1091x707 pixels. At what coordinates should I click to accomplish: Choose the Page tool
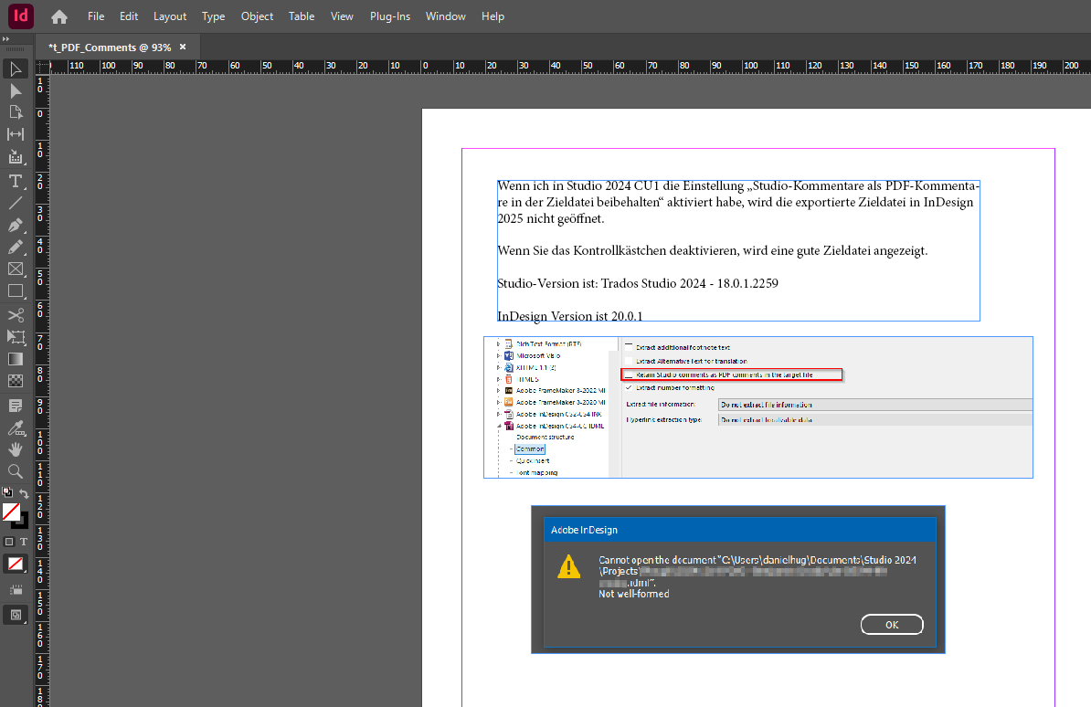pyautogui.click(x=16, y=112)
